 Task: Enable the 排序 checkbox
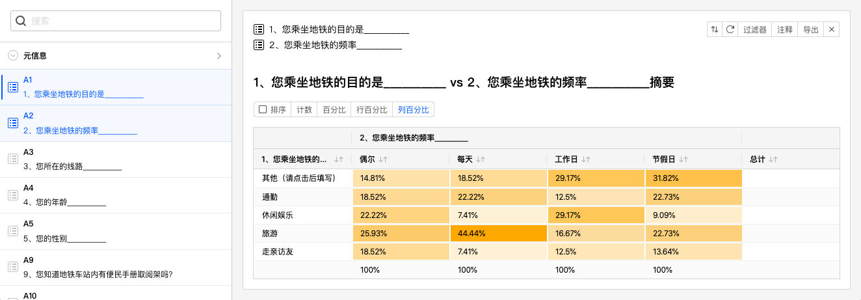263,109
